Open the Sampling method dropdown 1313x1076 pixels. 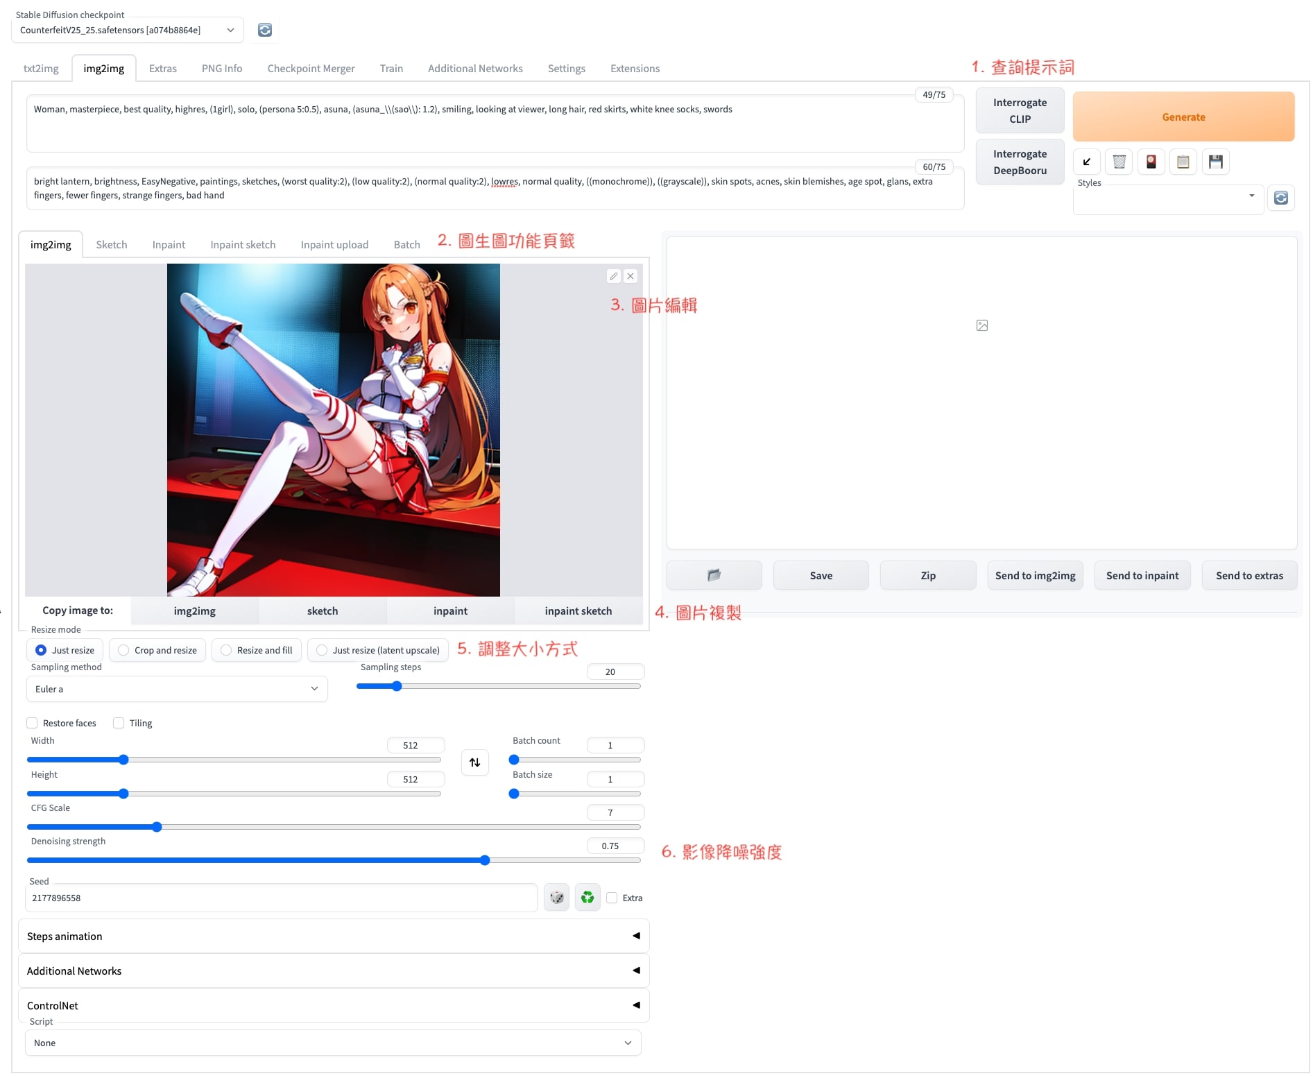pyautogui.click(x=177, y=689)
